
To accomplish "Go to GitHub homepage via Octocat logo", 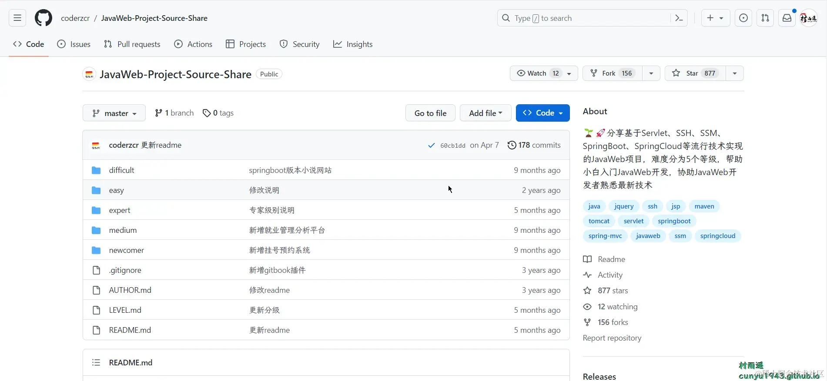I will (x=44, y=18).
